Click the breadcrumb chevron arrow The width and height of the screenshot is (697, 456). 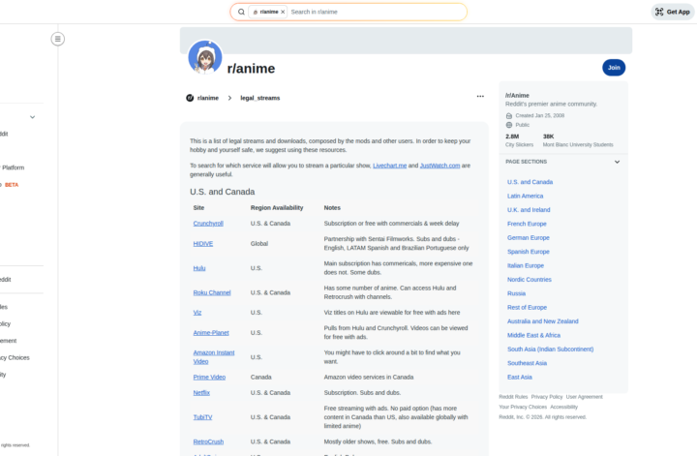coord(230,98)
